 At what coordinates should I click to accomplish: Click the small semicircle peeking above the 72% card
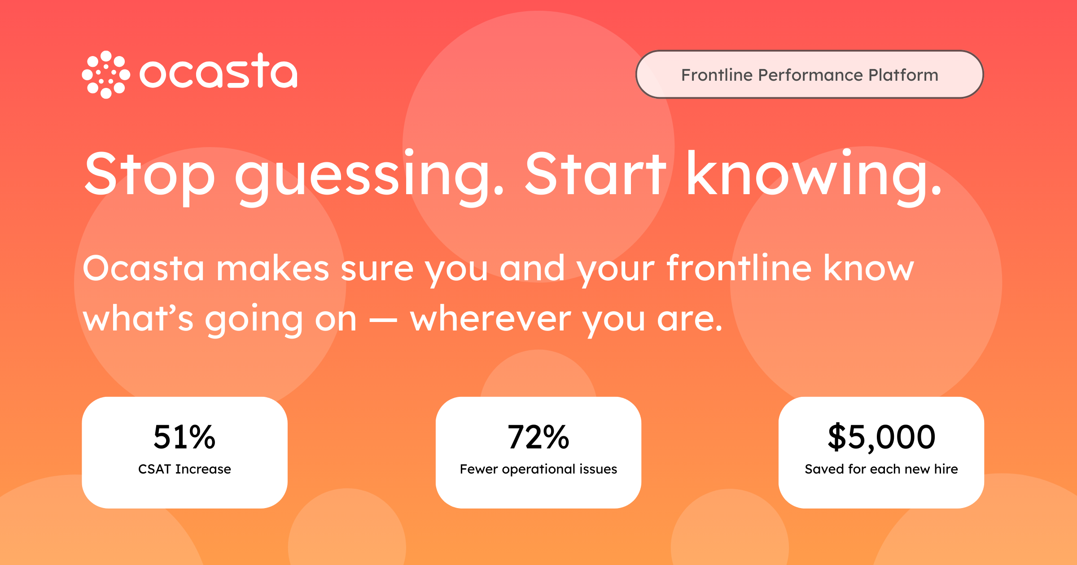(538, 377)
